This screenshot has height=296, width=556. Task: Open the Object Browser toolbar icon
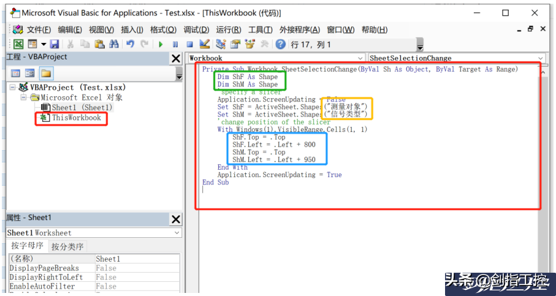click(x=250, y=44)
